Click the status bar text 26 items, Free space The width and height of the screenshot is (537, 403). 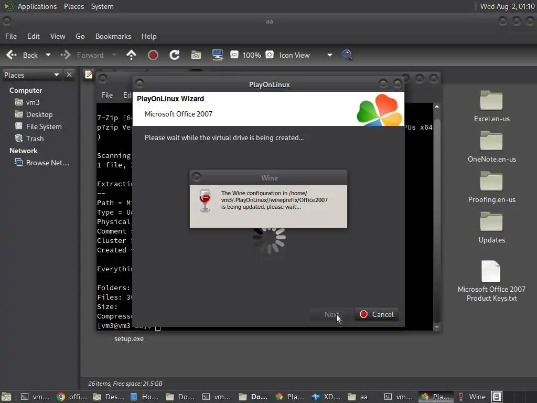click(125, 384)
